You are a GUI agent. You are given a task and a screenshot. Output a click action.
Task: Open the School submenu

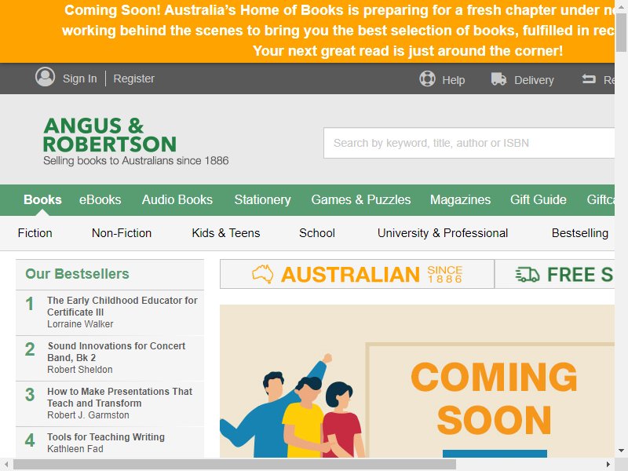[317, 233]
